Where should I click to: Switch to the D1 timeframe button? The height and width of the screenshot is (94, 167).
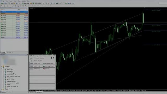45,6
